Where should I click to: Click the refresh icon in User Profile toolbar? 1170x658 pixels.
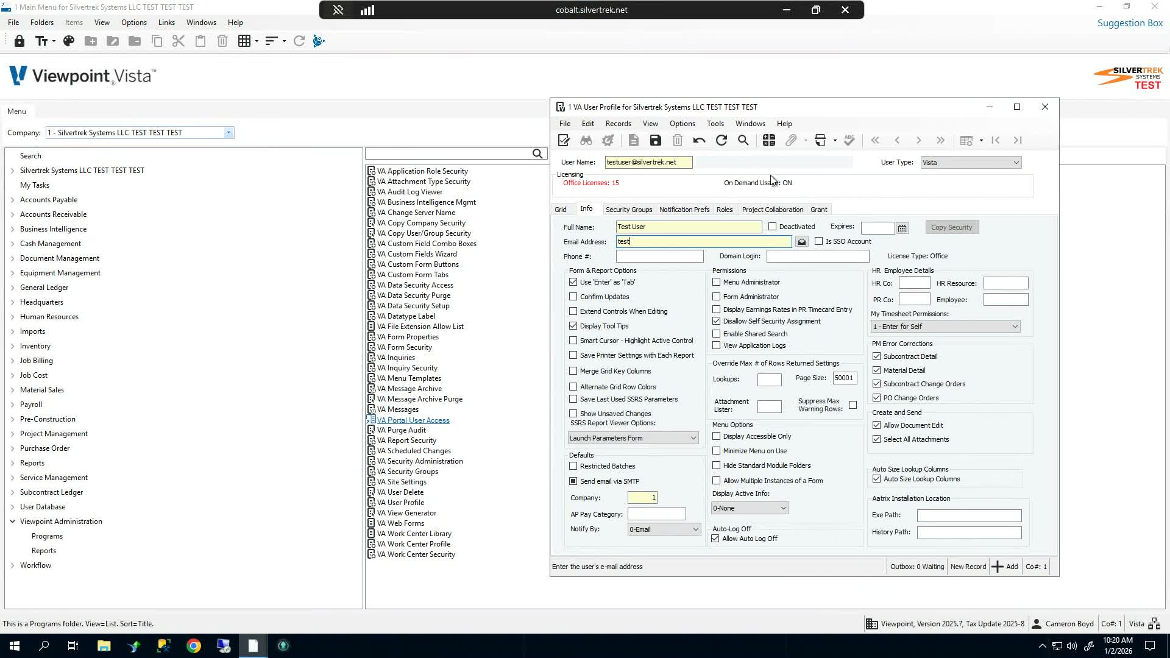721,141
